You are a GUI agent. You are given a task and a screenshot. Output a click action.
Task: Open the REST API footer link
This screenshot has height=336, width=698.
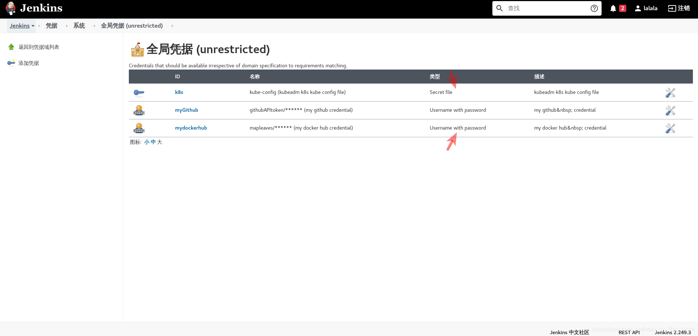click(629, 332)
